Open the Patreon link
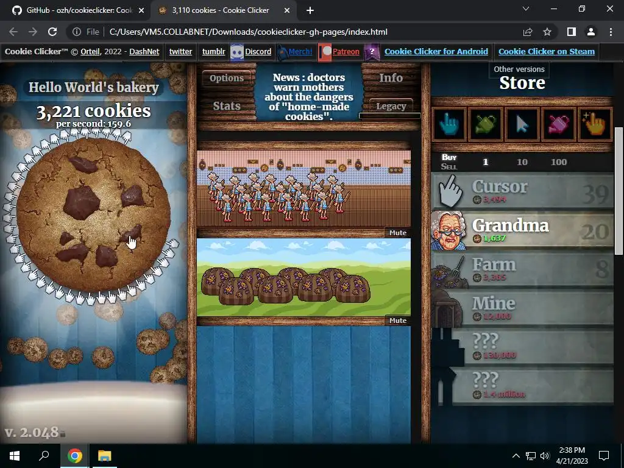This screenshot has width=624, height=468. (346, 52)
